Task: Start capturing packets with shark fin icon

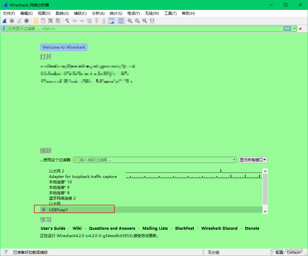Action: (x=4, y=21)
